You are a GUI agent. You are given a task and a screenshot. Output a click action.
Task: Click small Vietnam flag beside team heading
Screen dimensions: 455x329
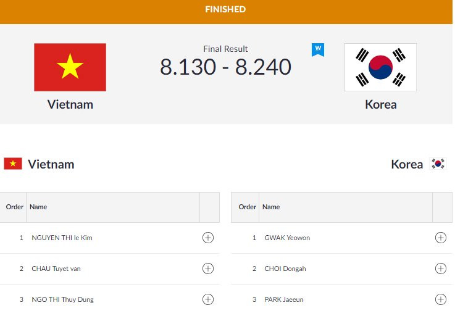13,164
